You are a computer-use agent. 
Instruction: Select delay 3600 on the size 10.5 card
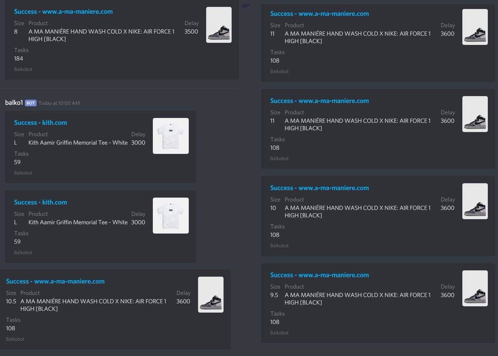(183, 301)
